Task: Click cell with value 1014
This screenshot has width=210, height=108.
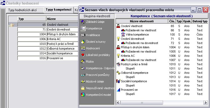Action: coord(32,53)
